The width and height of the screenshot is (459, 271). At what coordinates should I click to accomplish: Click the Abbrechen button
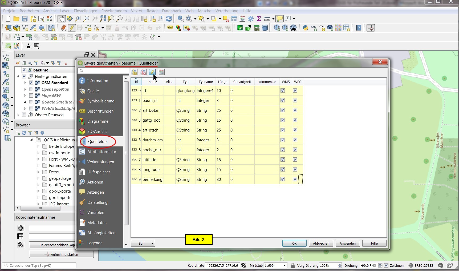tap(321, 243)
